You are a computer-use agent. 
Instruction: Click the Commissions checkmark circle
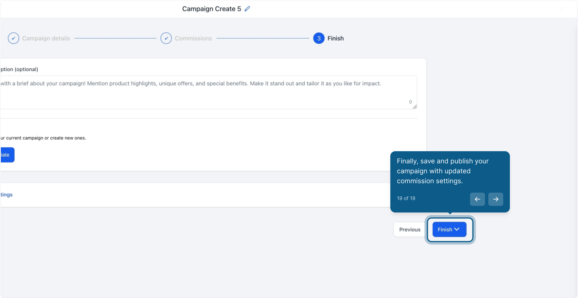166,38
